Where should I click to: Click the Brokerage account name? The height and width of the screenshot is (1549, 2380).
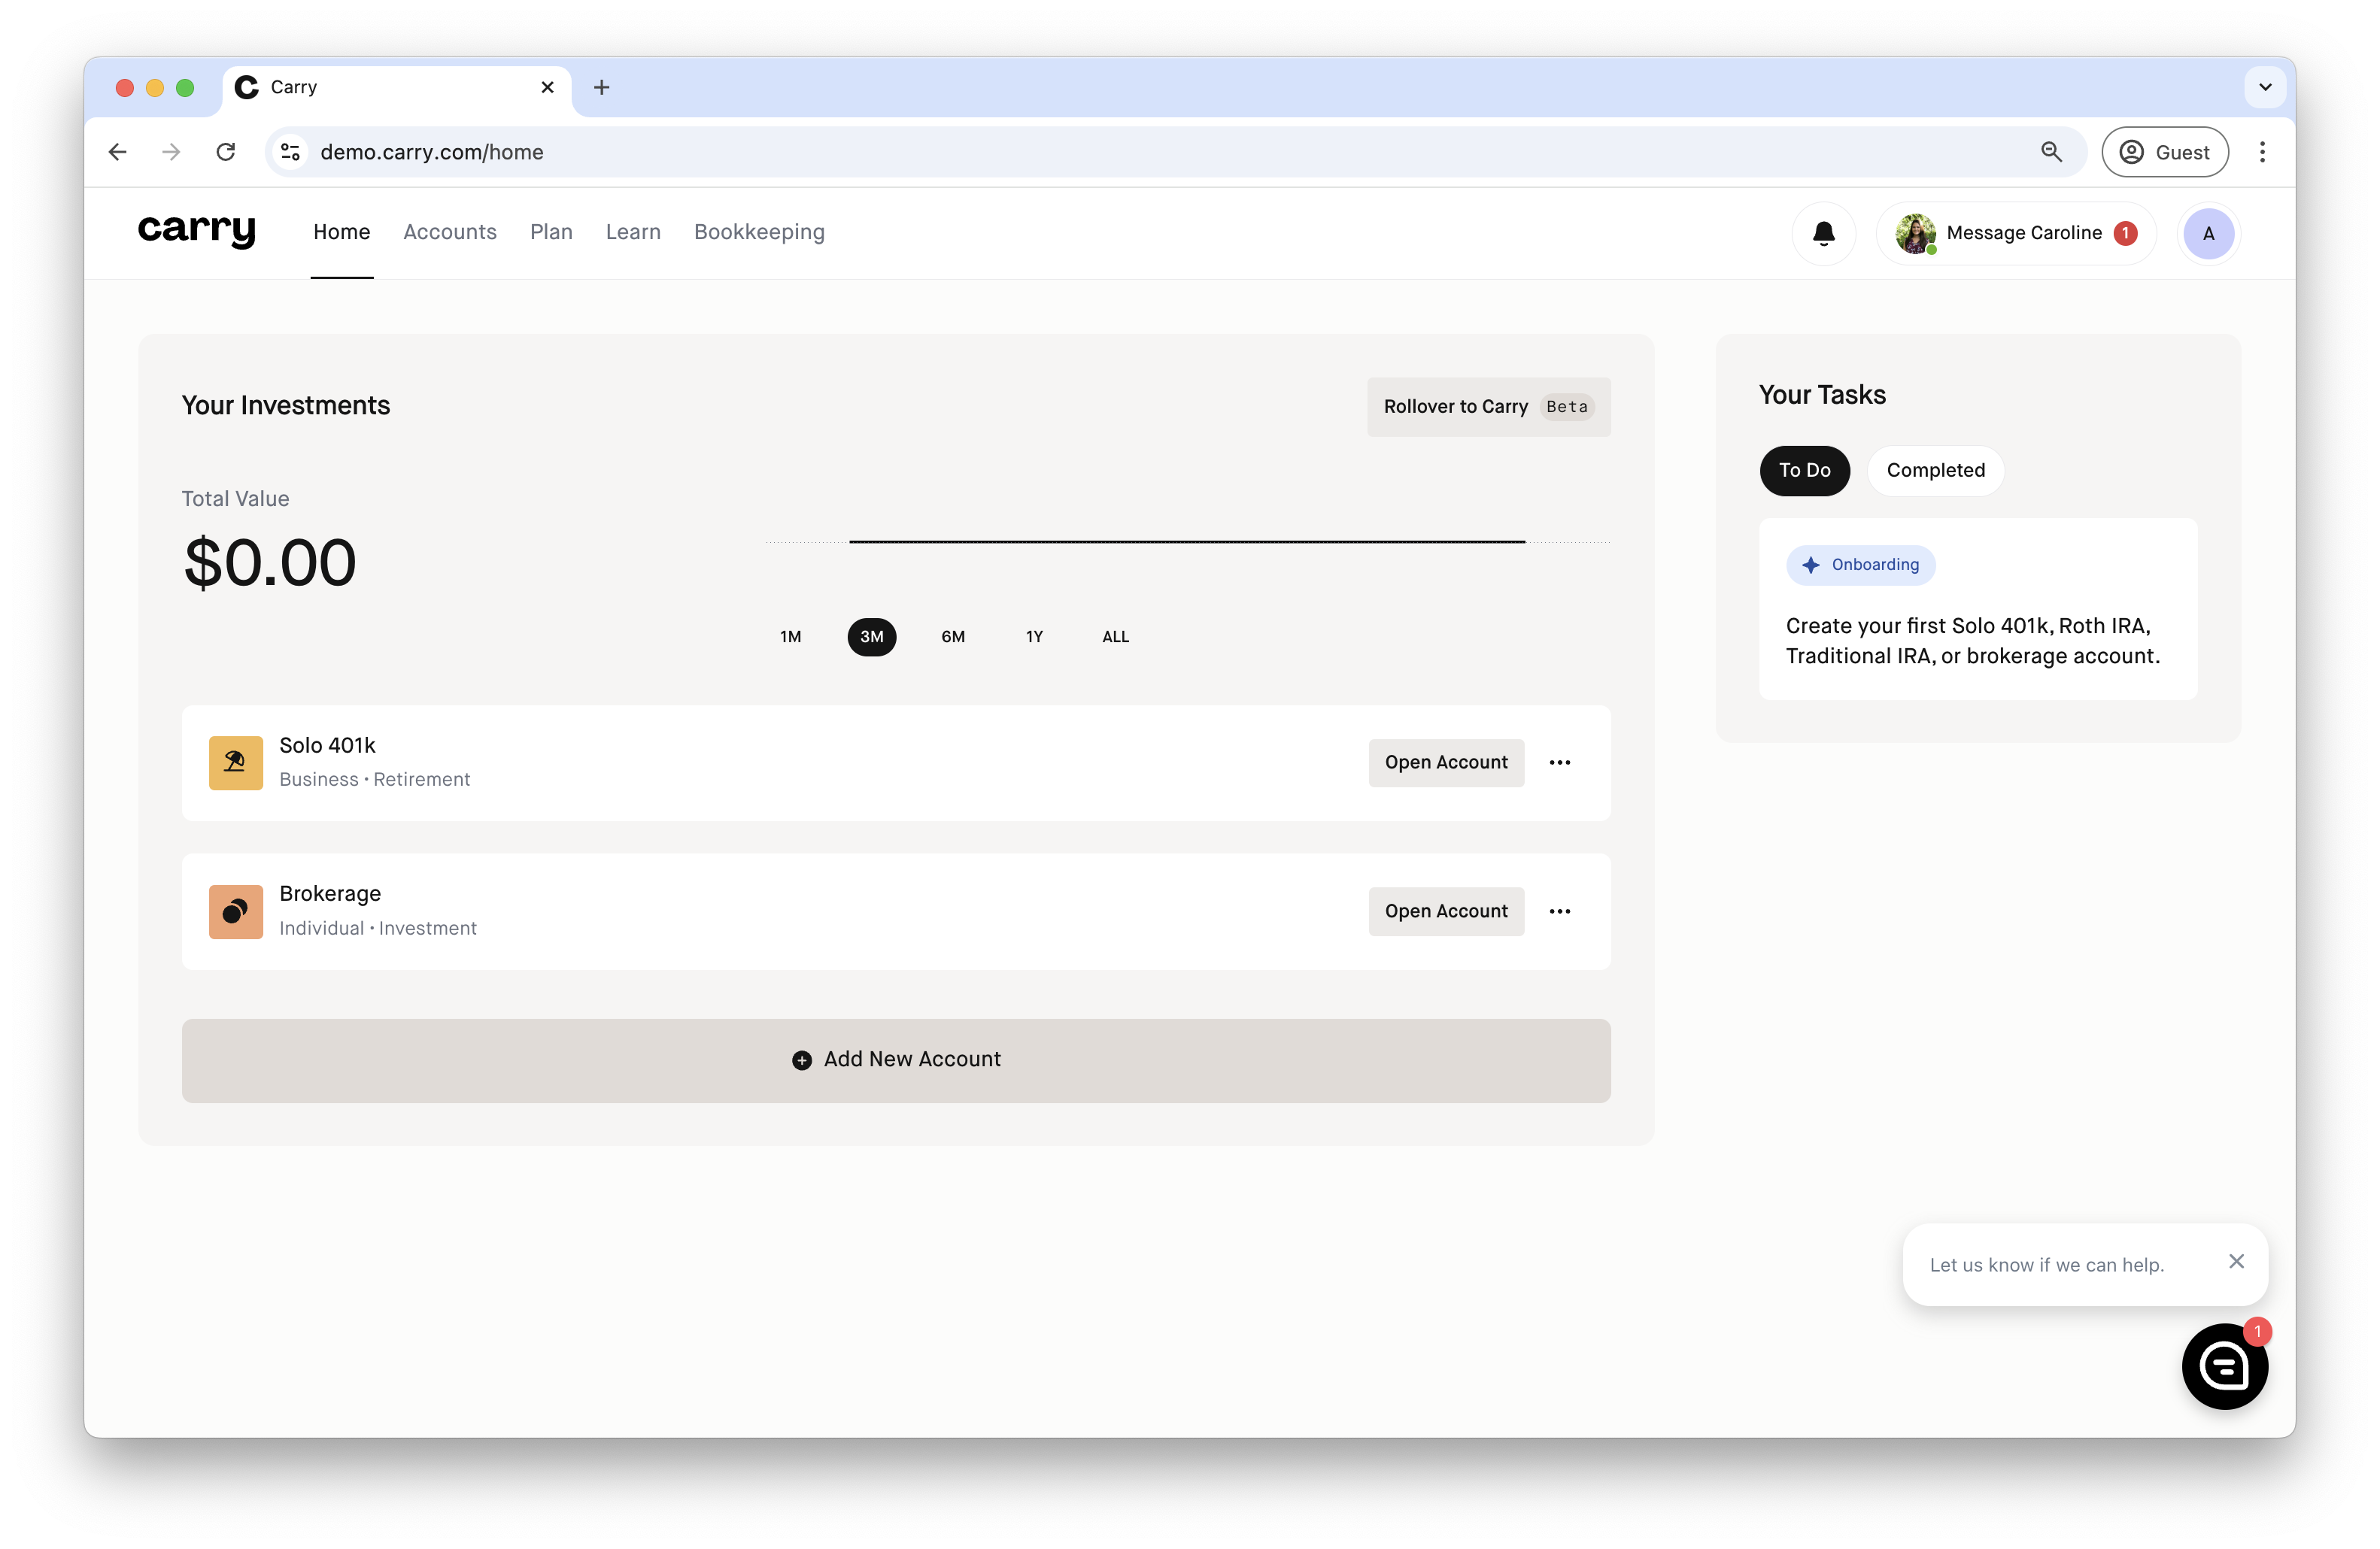330,893
